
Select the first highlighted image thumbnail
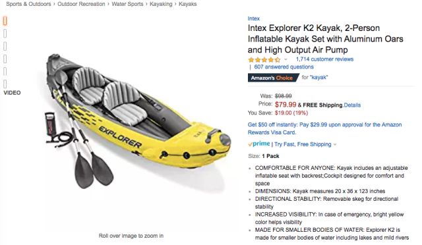(5, 21)
